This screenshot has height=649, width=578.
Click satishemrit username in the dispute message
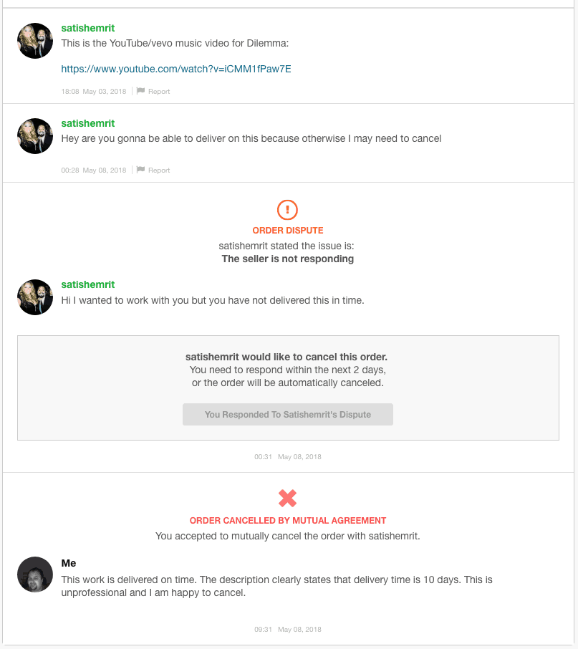88,285
